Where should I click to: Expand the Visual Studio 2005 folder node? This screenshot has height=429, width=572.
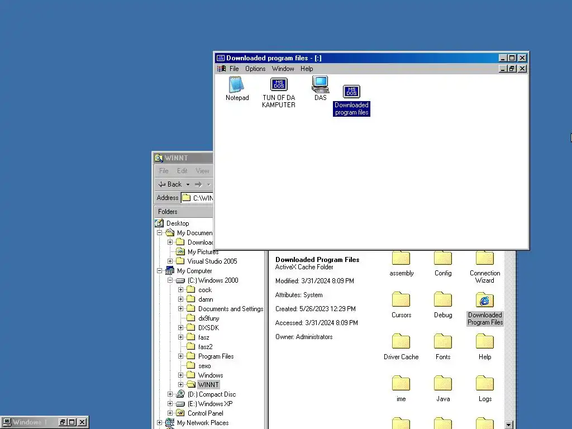point(170,261)
